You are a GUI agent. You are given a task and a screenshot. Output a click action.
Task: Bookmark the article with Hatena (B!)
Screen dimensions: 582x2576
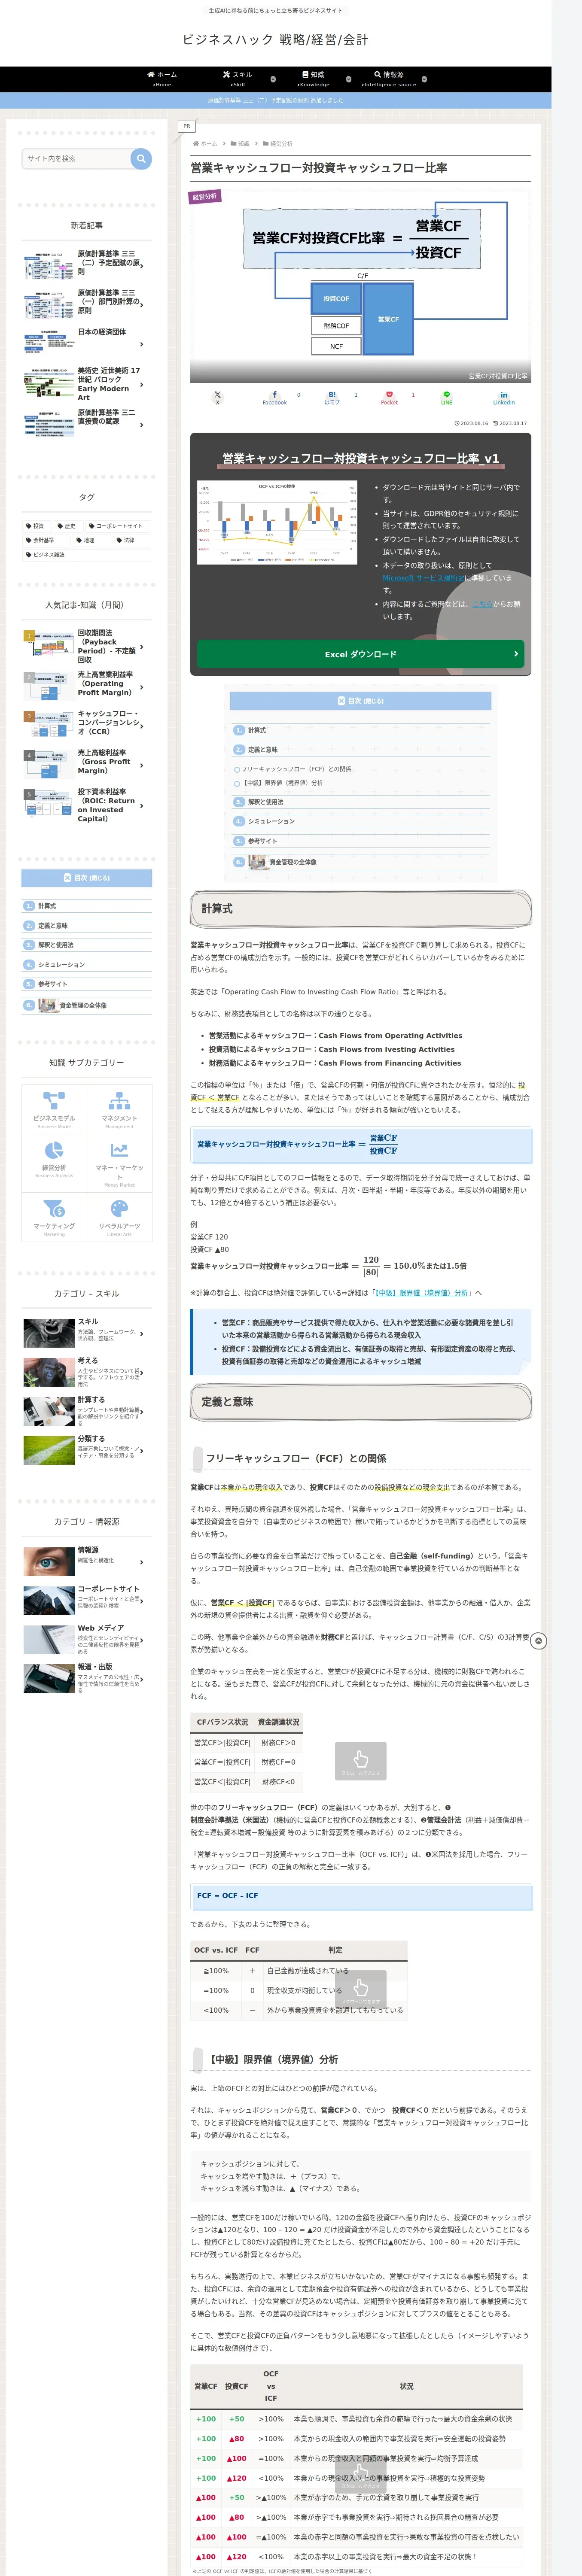[x=332, y=398]
